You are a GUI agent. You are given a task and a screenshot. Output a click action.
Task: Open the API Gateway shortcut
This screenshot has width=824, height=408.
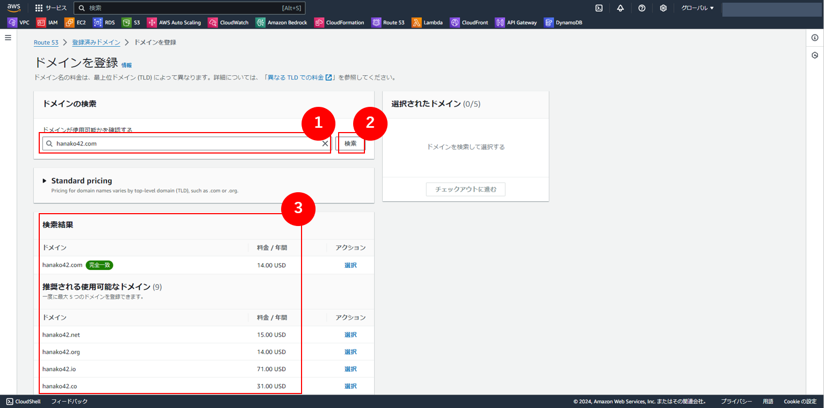click(x=517, y=23)
